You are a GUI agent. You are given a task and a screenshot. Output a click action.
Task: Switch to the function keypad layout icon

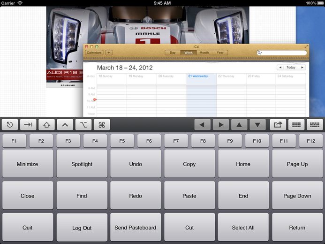(x=296, y=125)
